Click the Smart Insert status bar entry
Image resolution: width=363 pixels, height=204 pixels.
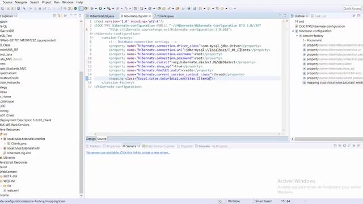263,201
